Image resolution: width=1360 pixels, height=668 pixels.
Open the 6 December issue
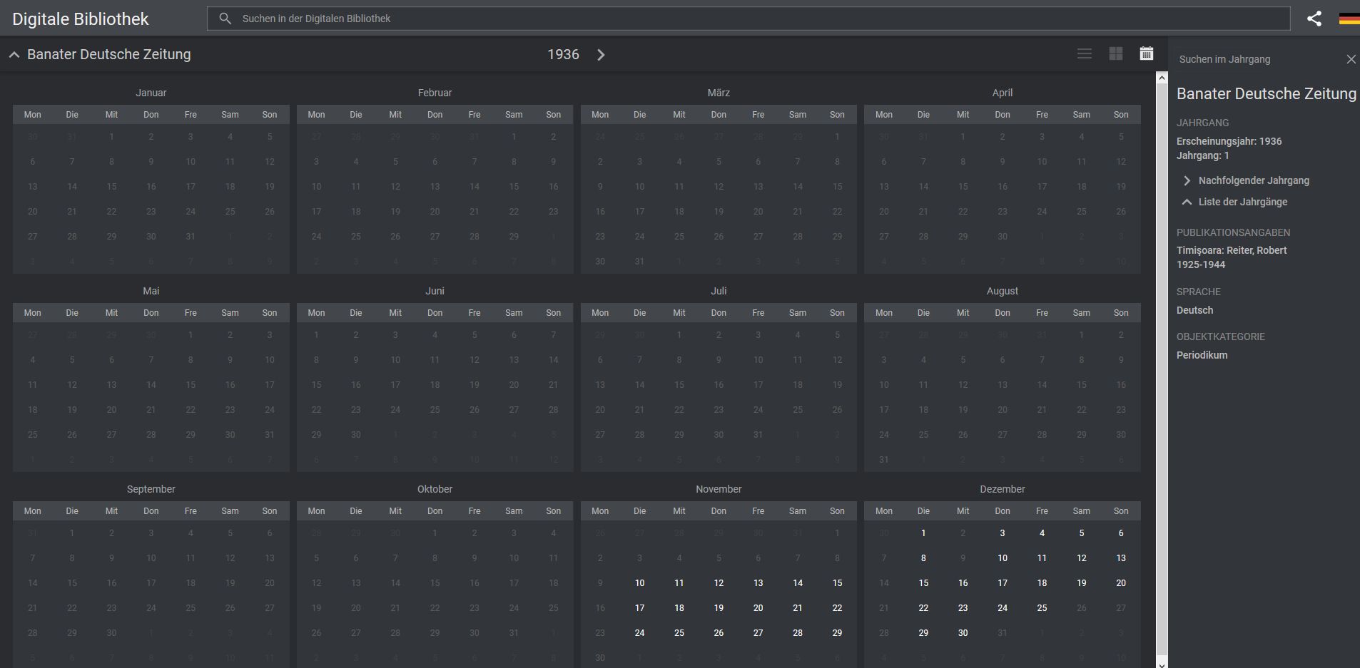point(1121,533)
